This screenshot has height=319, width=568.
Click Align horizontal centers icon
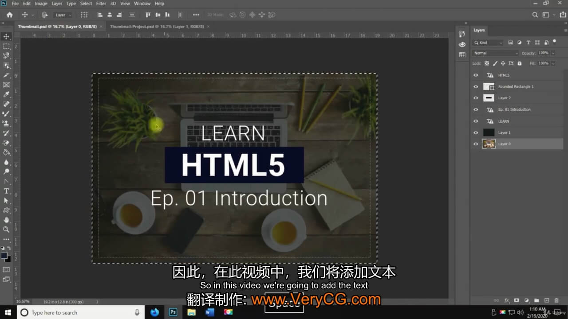pyautogui.click(x=110, y=15)
